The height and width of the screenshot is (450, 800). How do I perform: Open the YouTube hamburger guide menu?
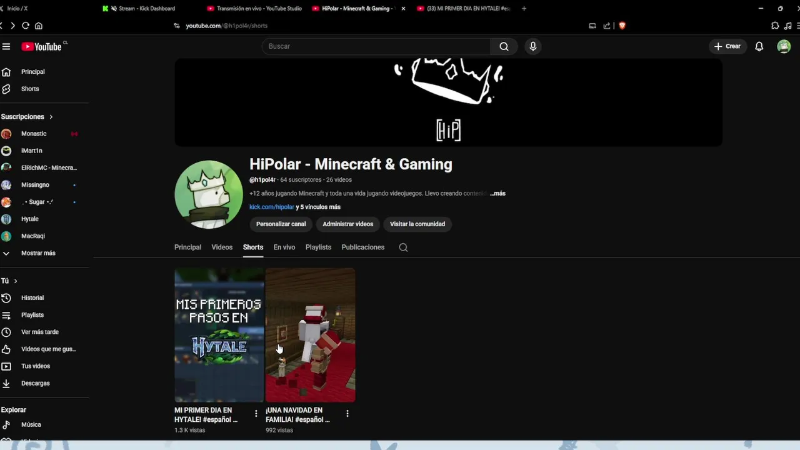pyautogui.click(x=6, y=46)
